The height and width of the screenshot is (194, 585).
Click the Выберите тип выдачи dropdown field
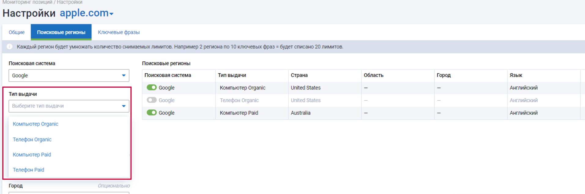(x=69, y=106)
